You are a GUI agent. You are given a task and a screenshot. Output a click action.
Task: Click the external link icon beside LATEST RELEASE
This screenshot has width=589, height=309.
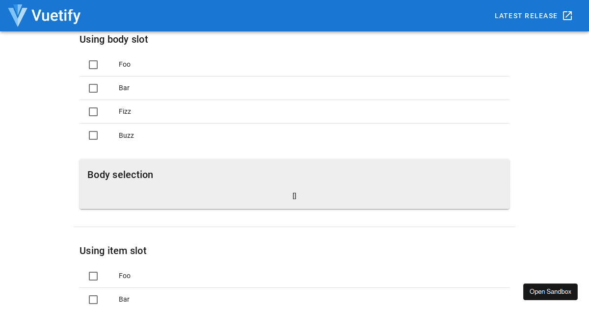coord(567,15)
